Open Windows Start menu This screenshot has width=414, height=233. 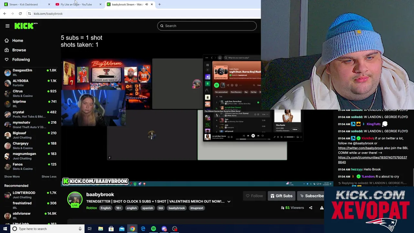pyautogui.click(x=5, y=229)
